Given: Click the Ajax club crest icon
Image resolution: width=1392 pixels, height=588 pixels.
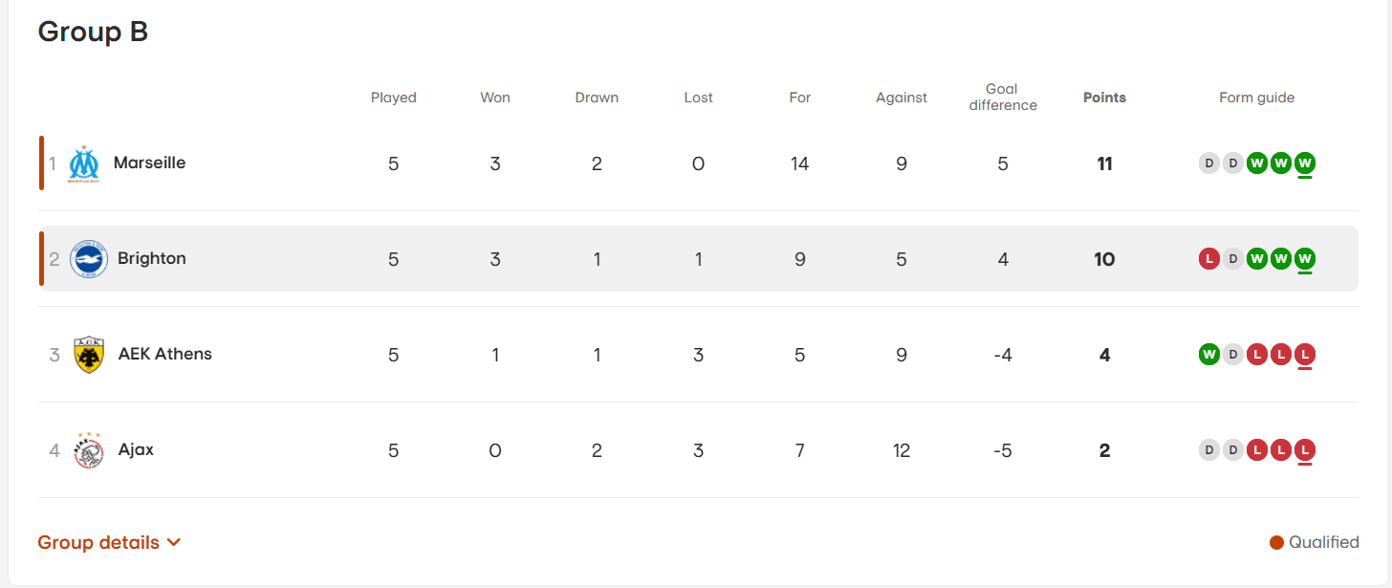Looking at the screenshot, I should (89, 450).
